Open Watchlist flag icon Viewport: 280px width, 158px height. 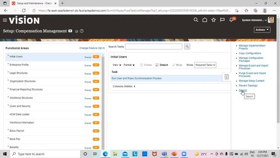click(222, 20)
